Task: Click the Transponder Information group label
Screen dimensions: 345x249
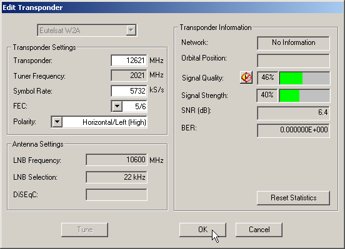Action: click(x=216, y=27)
